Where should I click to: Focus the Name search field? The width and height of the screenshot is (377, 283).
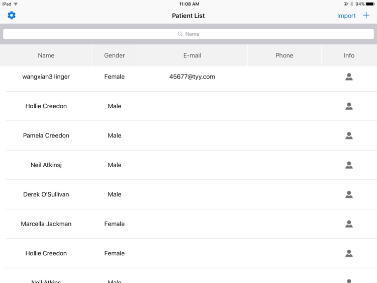coord(189,34)
